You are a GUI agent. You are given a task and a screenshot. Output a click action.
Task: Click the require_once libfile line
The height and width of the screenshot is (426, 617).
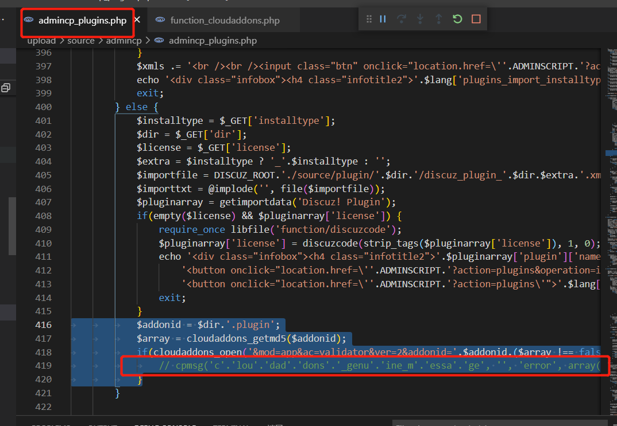tap(280, 230)
